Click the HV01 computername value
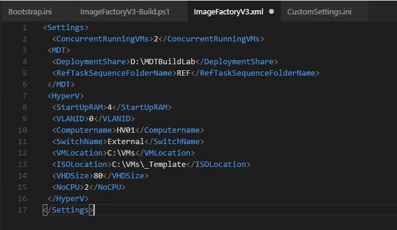This screenshot has width=397, height=230. (x=126, y=130)
